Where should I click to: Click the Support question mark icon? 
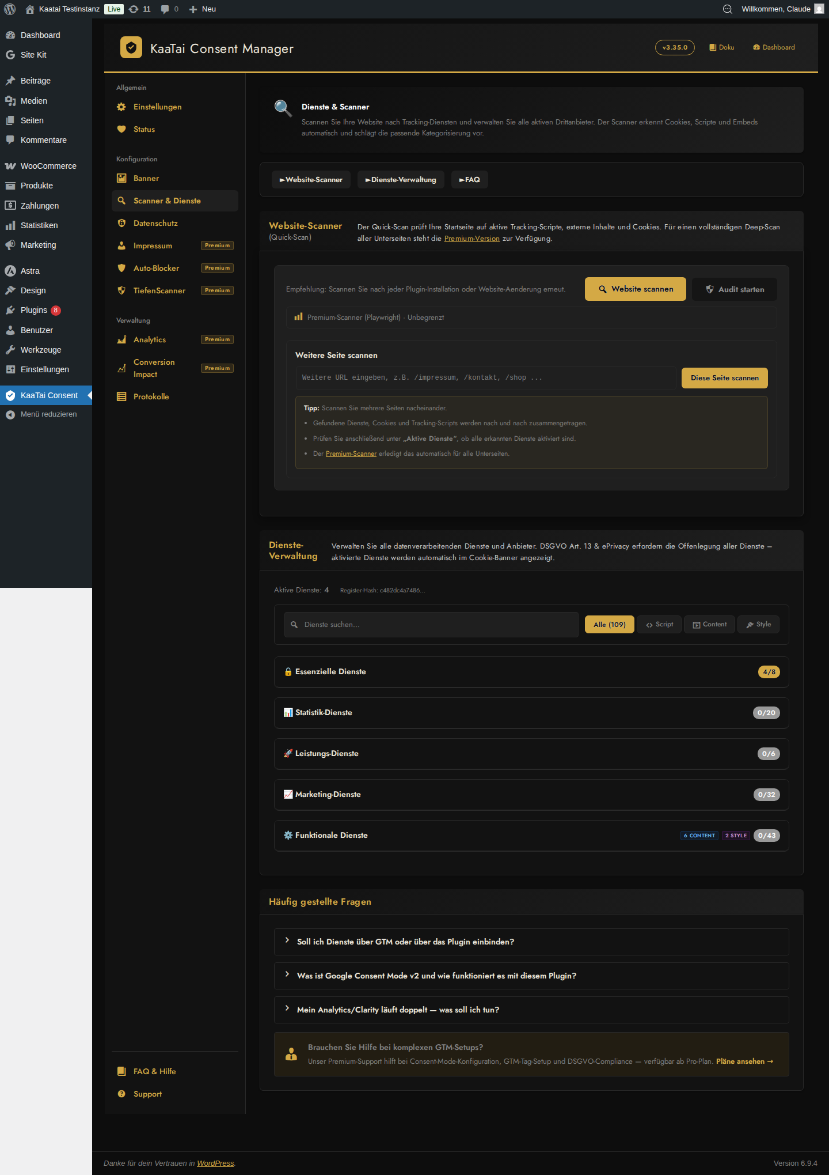tap(121, 1094)
